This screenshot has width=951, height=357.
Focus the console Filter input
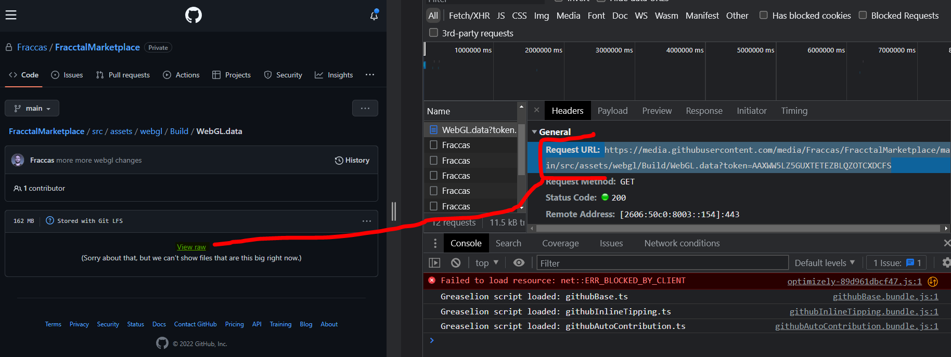[662, 263]
